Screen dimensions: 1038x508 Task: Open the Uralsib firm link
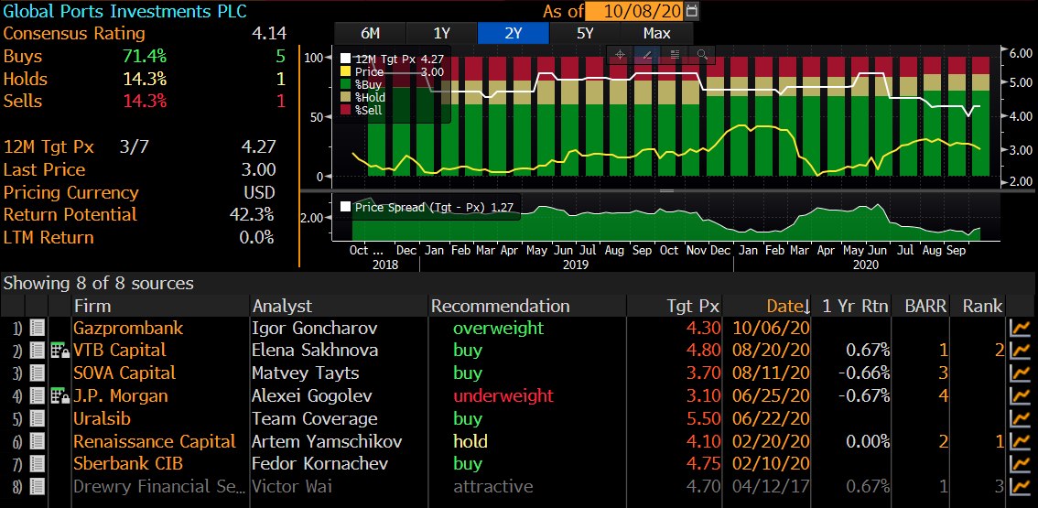click(102, 418)
